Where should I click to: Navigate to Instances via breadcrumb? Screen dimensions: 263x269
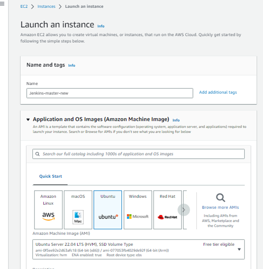[x=46, y=6]
